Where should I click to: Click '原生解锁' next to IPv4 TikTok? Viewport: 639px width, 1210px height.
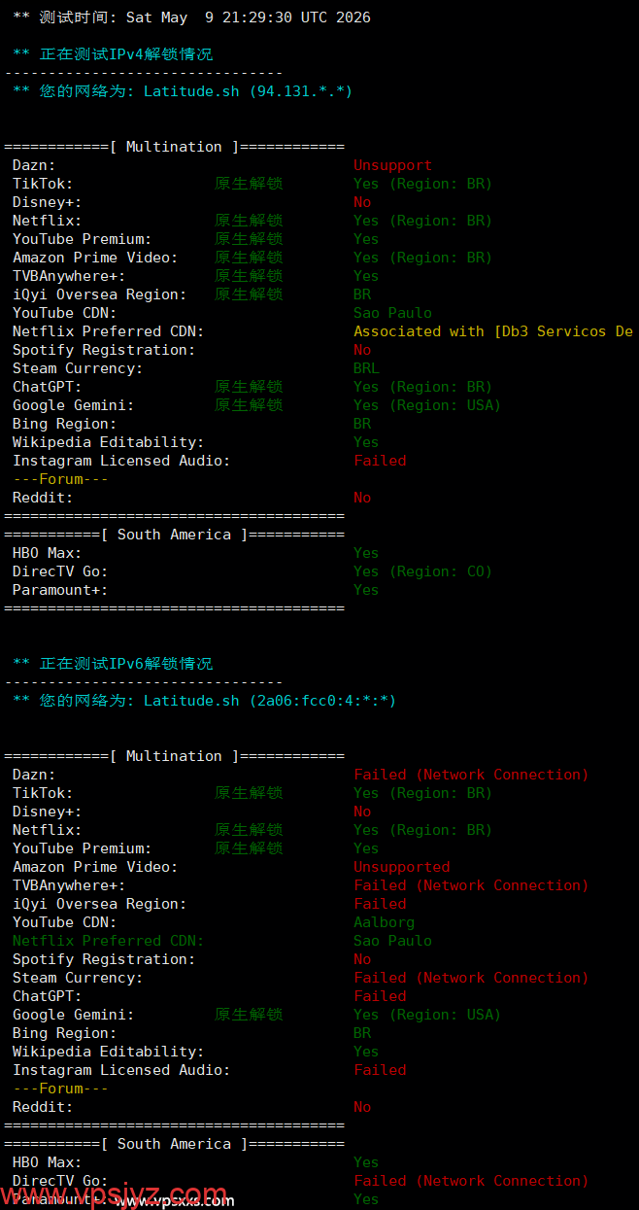pos(249,184)
